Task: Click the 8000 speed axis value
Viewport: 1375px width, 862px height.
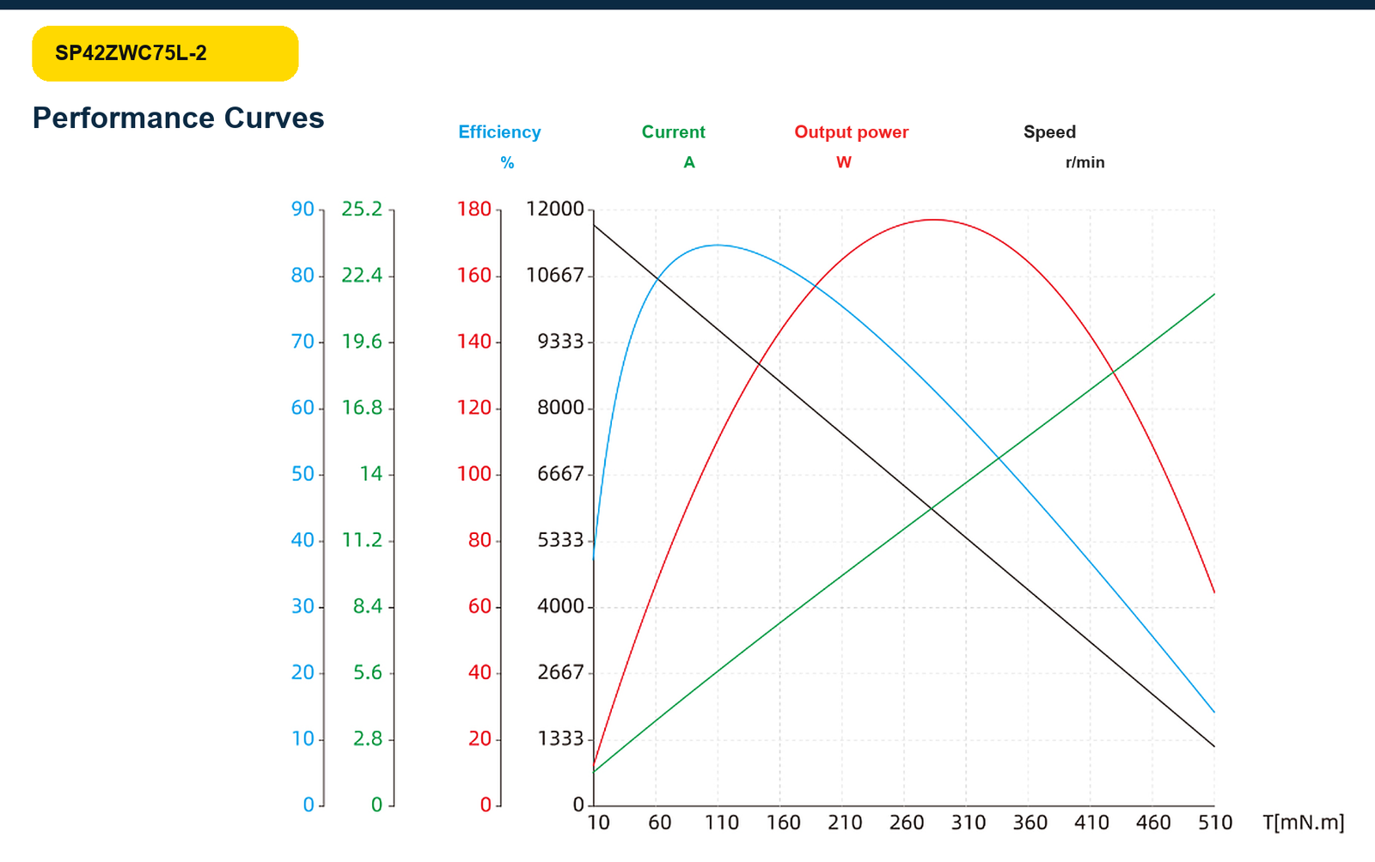Action: coord(560,408)
